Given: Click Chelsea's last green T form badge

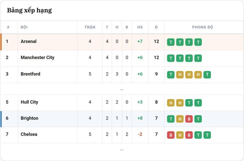Looking at the screenshot, I should click(207, 135).
